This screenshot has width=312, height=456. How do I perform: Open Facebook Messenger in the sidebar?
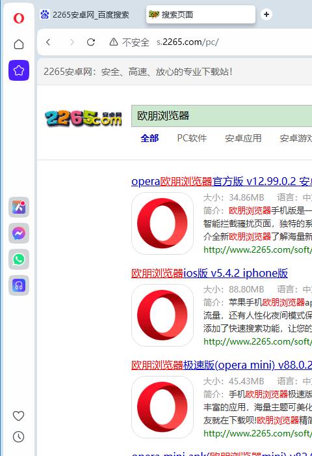pos(19,233)
